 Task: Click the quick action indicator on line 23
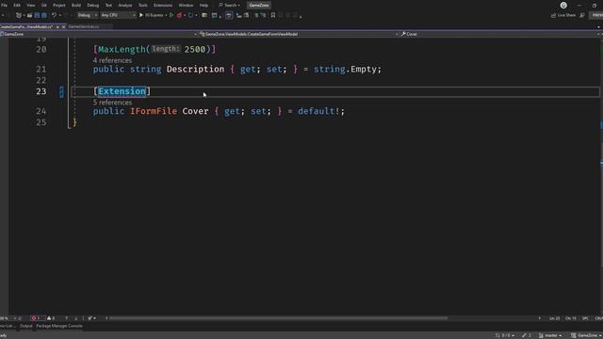(61, 92)
